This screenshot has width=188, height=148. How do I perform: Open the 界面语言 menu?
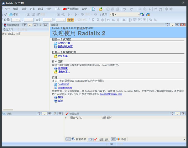pyautogui.click(x=71, y=9)
